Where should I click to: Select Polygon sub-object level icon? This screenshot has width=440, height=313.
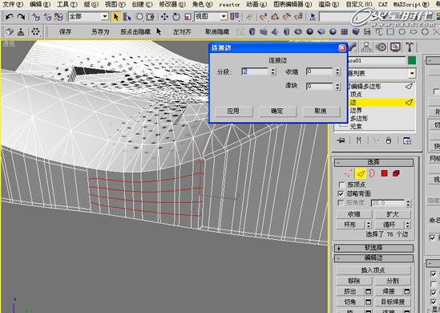coord(384,173)
